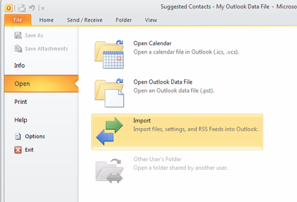The width and height of the screenshot is (297, 202).
Task: Click the Save As label
Action: 34,36
